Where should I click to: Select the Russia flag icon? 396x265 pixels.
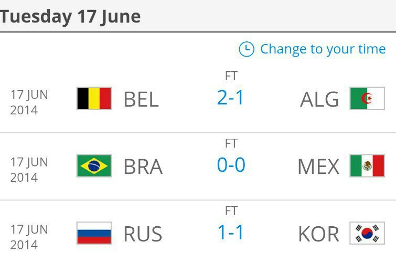pos(94,233)
